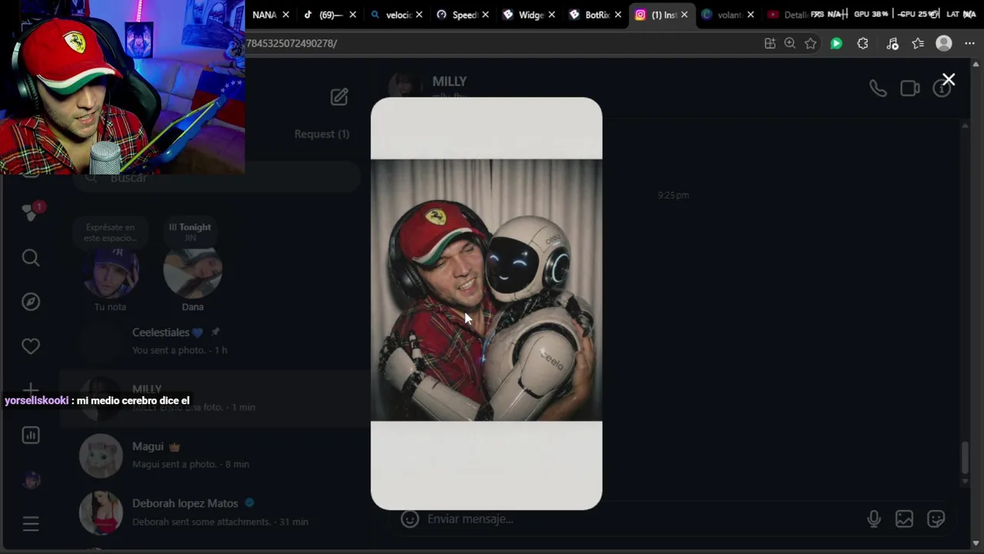The width and height of the screenshot is (984, 554).
Task: Click the Enviar mensaje input field
Action: (642, 519)
